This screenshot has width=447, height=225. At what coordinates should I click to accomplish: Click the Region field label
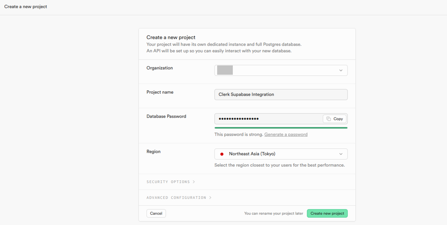click(153, 152)
